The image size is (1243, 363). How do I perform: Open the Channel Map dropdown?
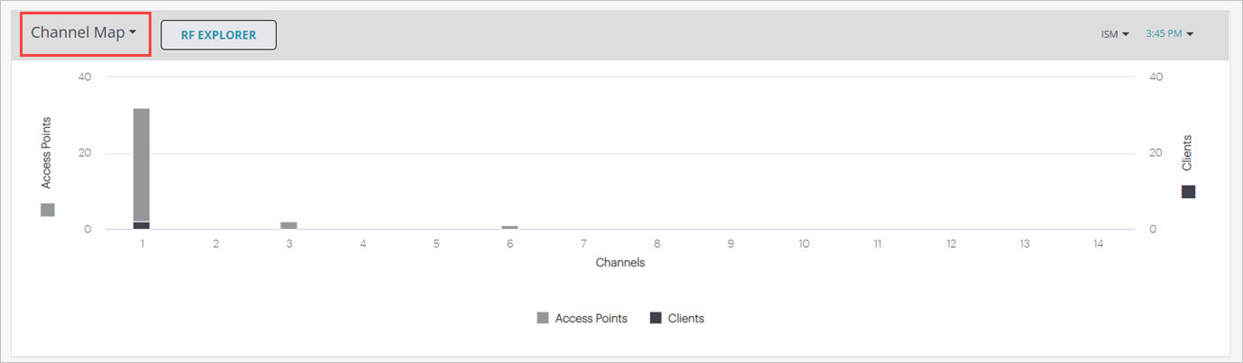[83, 33]
